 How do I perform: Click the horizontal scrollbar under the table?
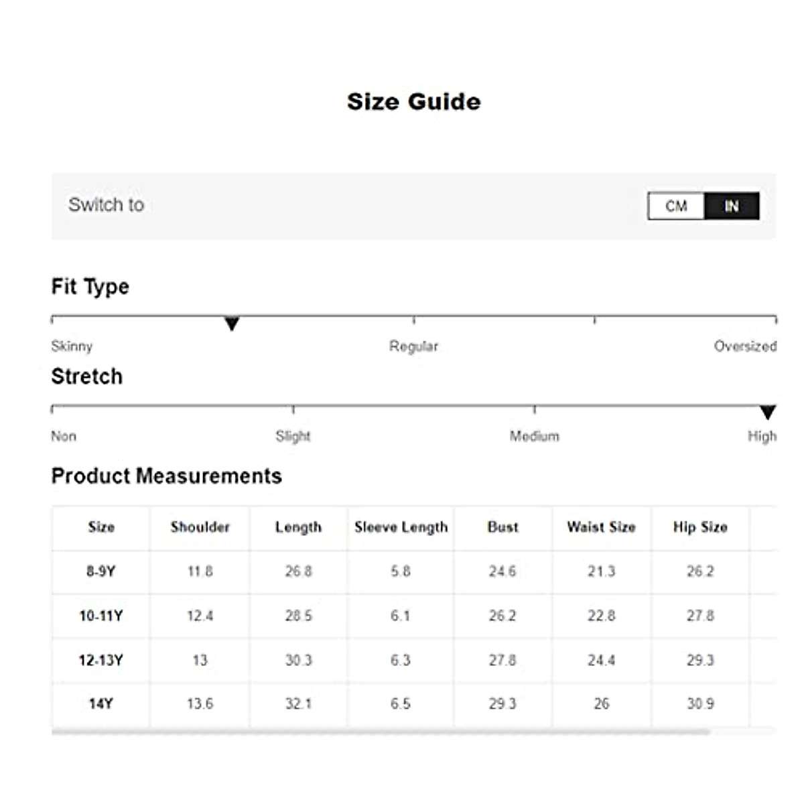click(x=381, y=732)
